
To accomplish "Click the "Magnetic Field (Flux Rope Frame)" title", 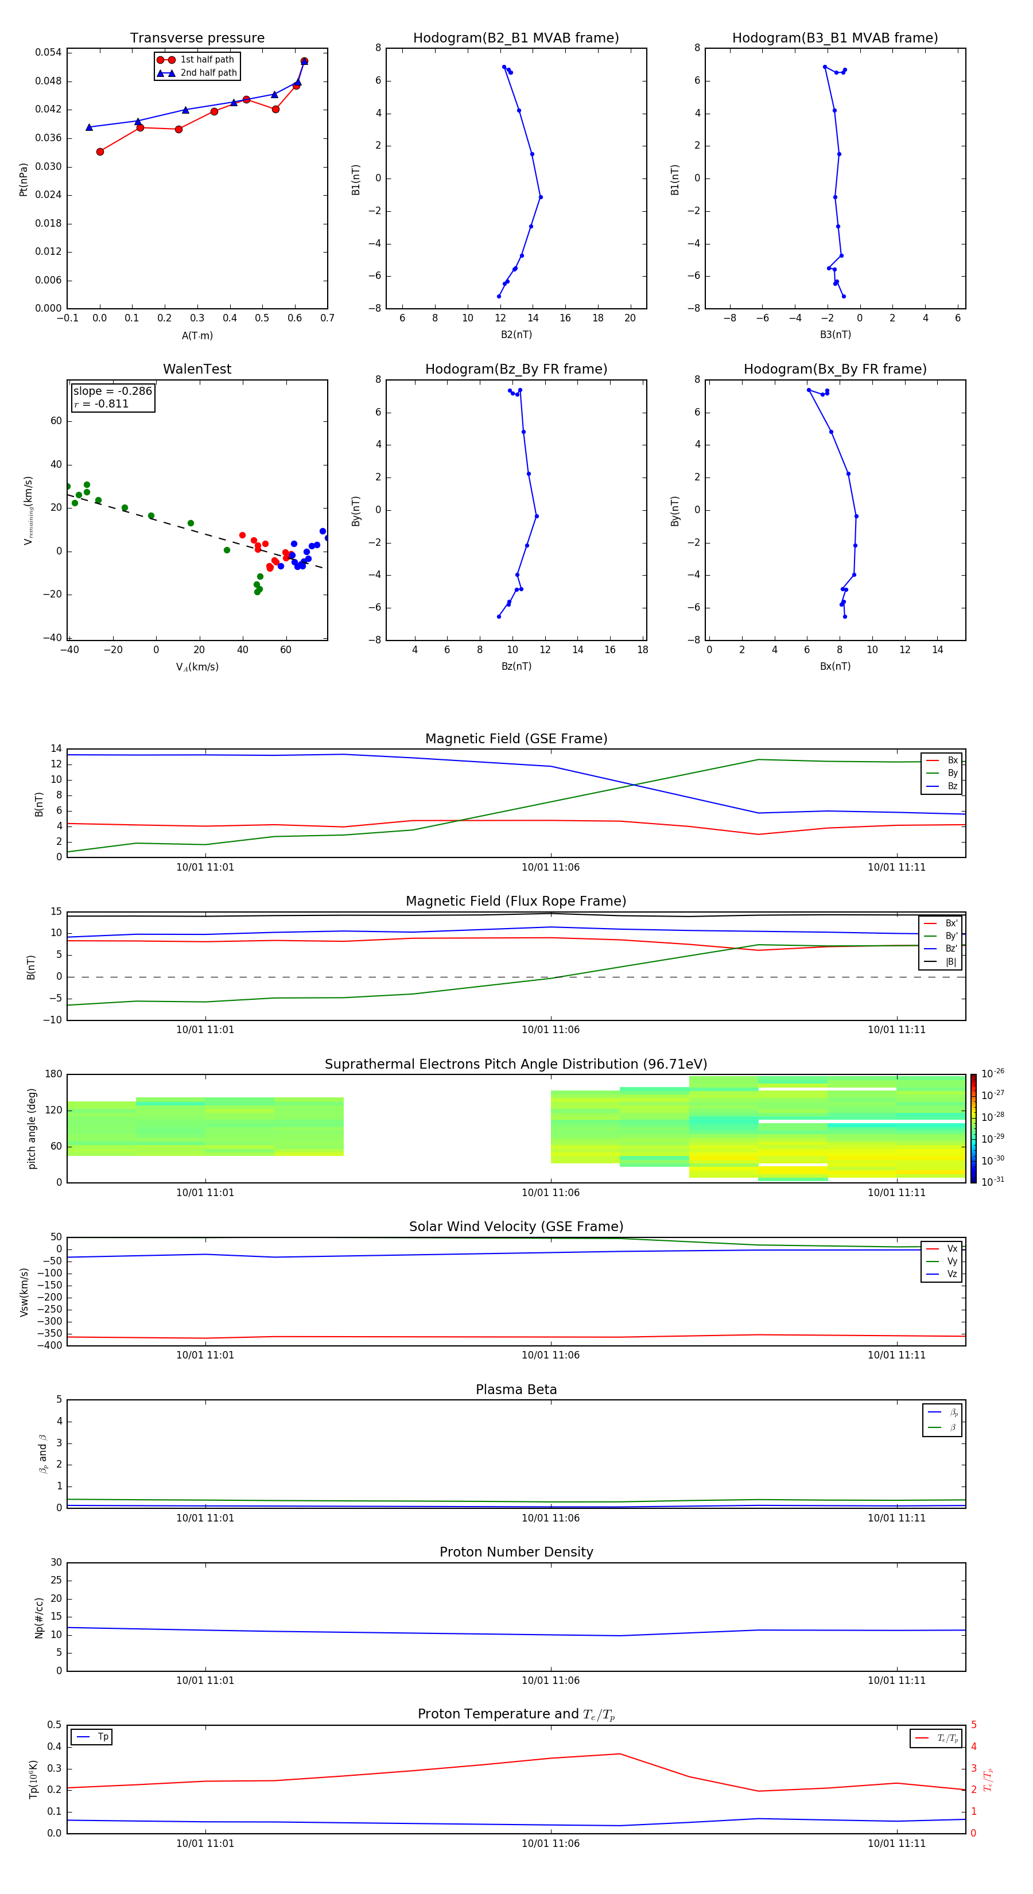I will (x=516, y=902).
